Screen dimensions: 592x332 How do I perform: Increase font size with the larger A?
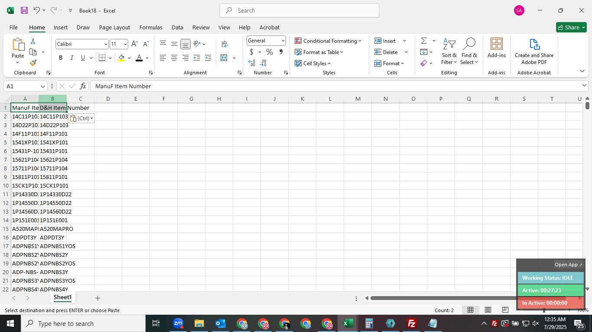coord(134,44)
